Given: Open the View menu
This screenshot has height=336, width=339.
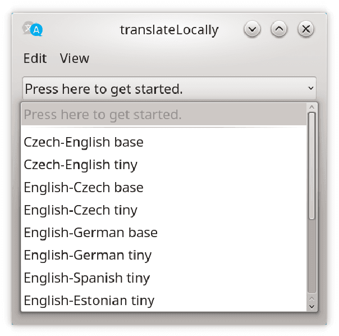Looking at the screenshot, I should 74,58.
